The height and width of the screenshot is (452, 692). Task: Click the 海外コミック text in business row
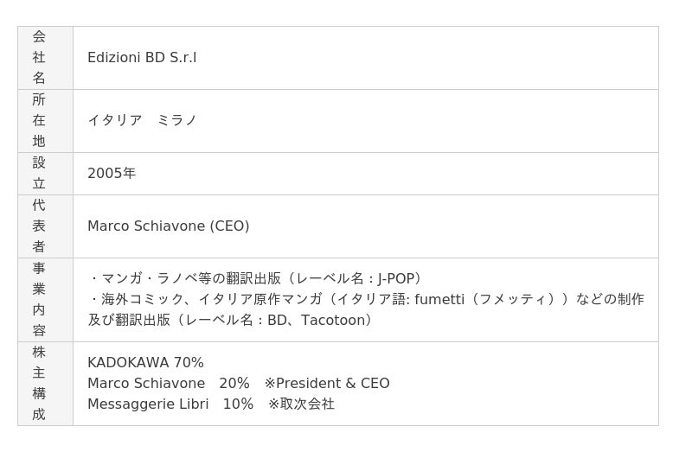pos(142,299)
